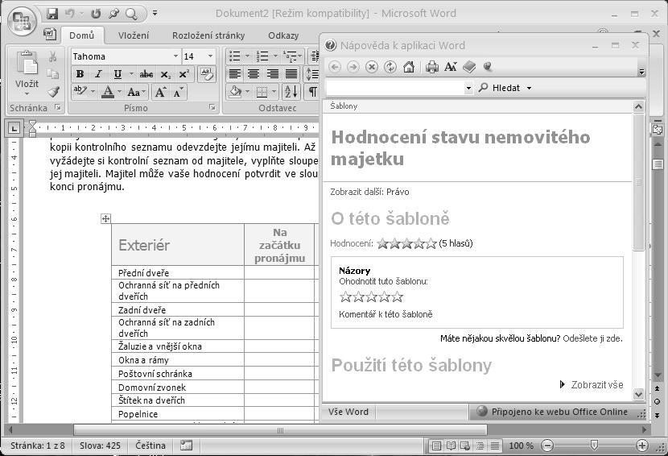Grow font size with large A

click(x=160, y=92)
